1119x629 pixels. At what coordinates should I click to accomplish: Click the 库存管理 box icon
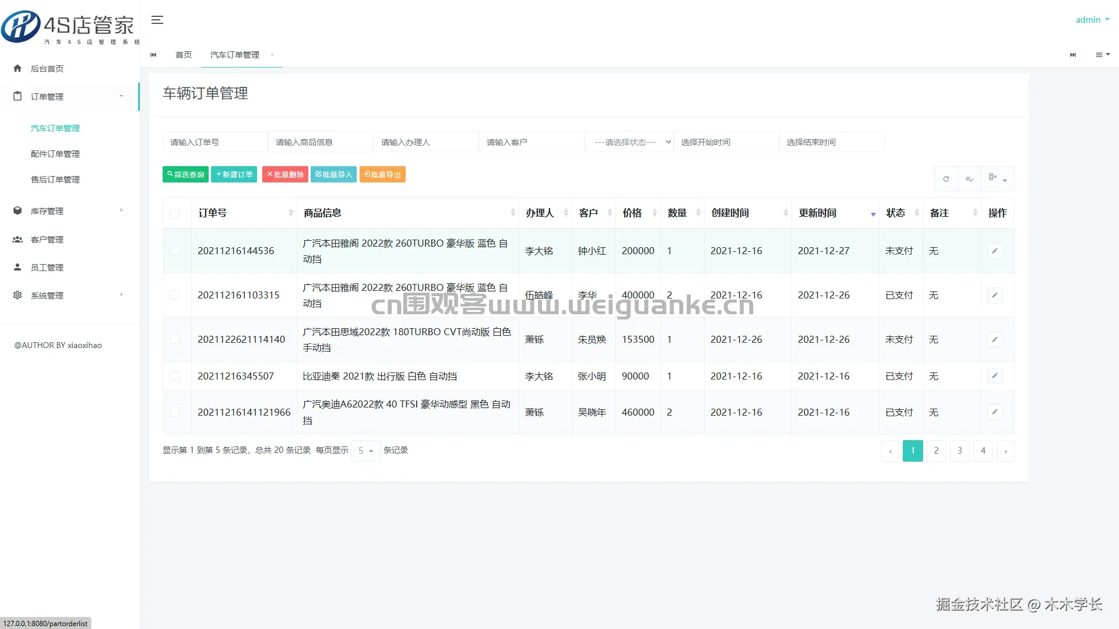pyautogui.click(x=17, y=210)
